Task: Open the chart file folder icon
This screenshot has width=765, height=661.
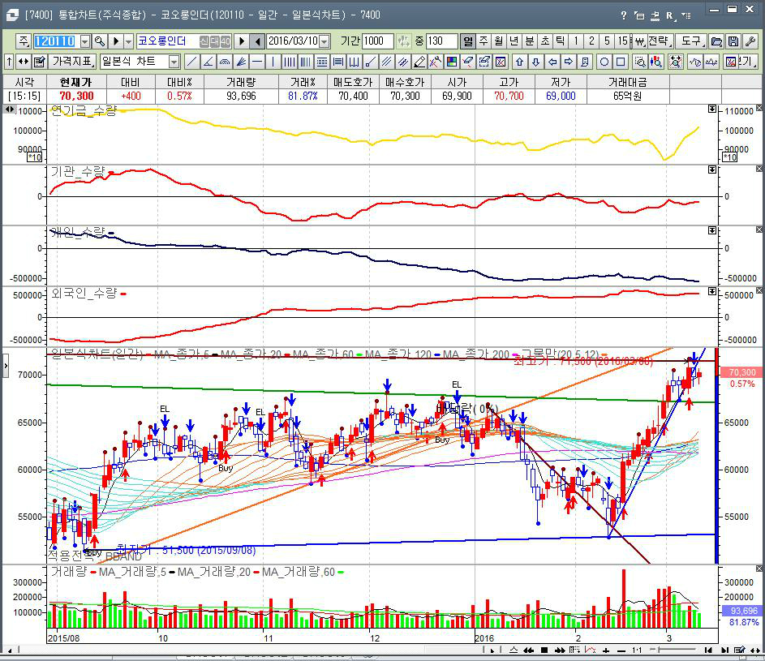Action: [x=716, y=41]
